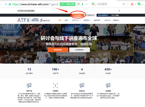Screen dimensions: 145x107
Task: Open the notice link at top of the page
Action: (x=26, y=11)
